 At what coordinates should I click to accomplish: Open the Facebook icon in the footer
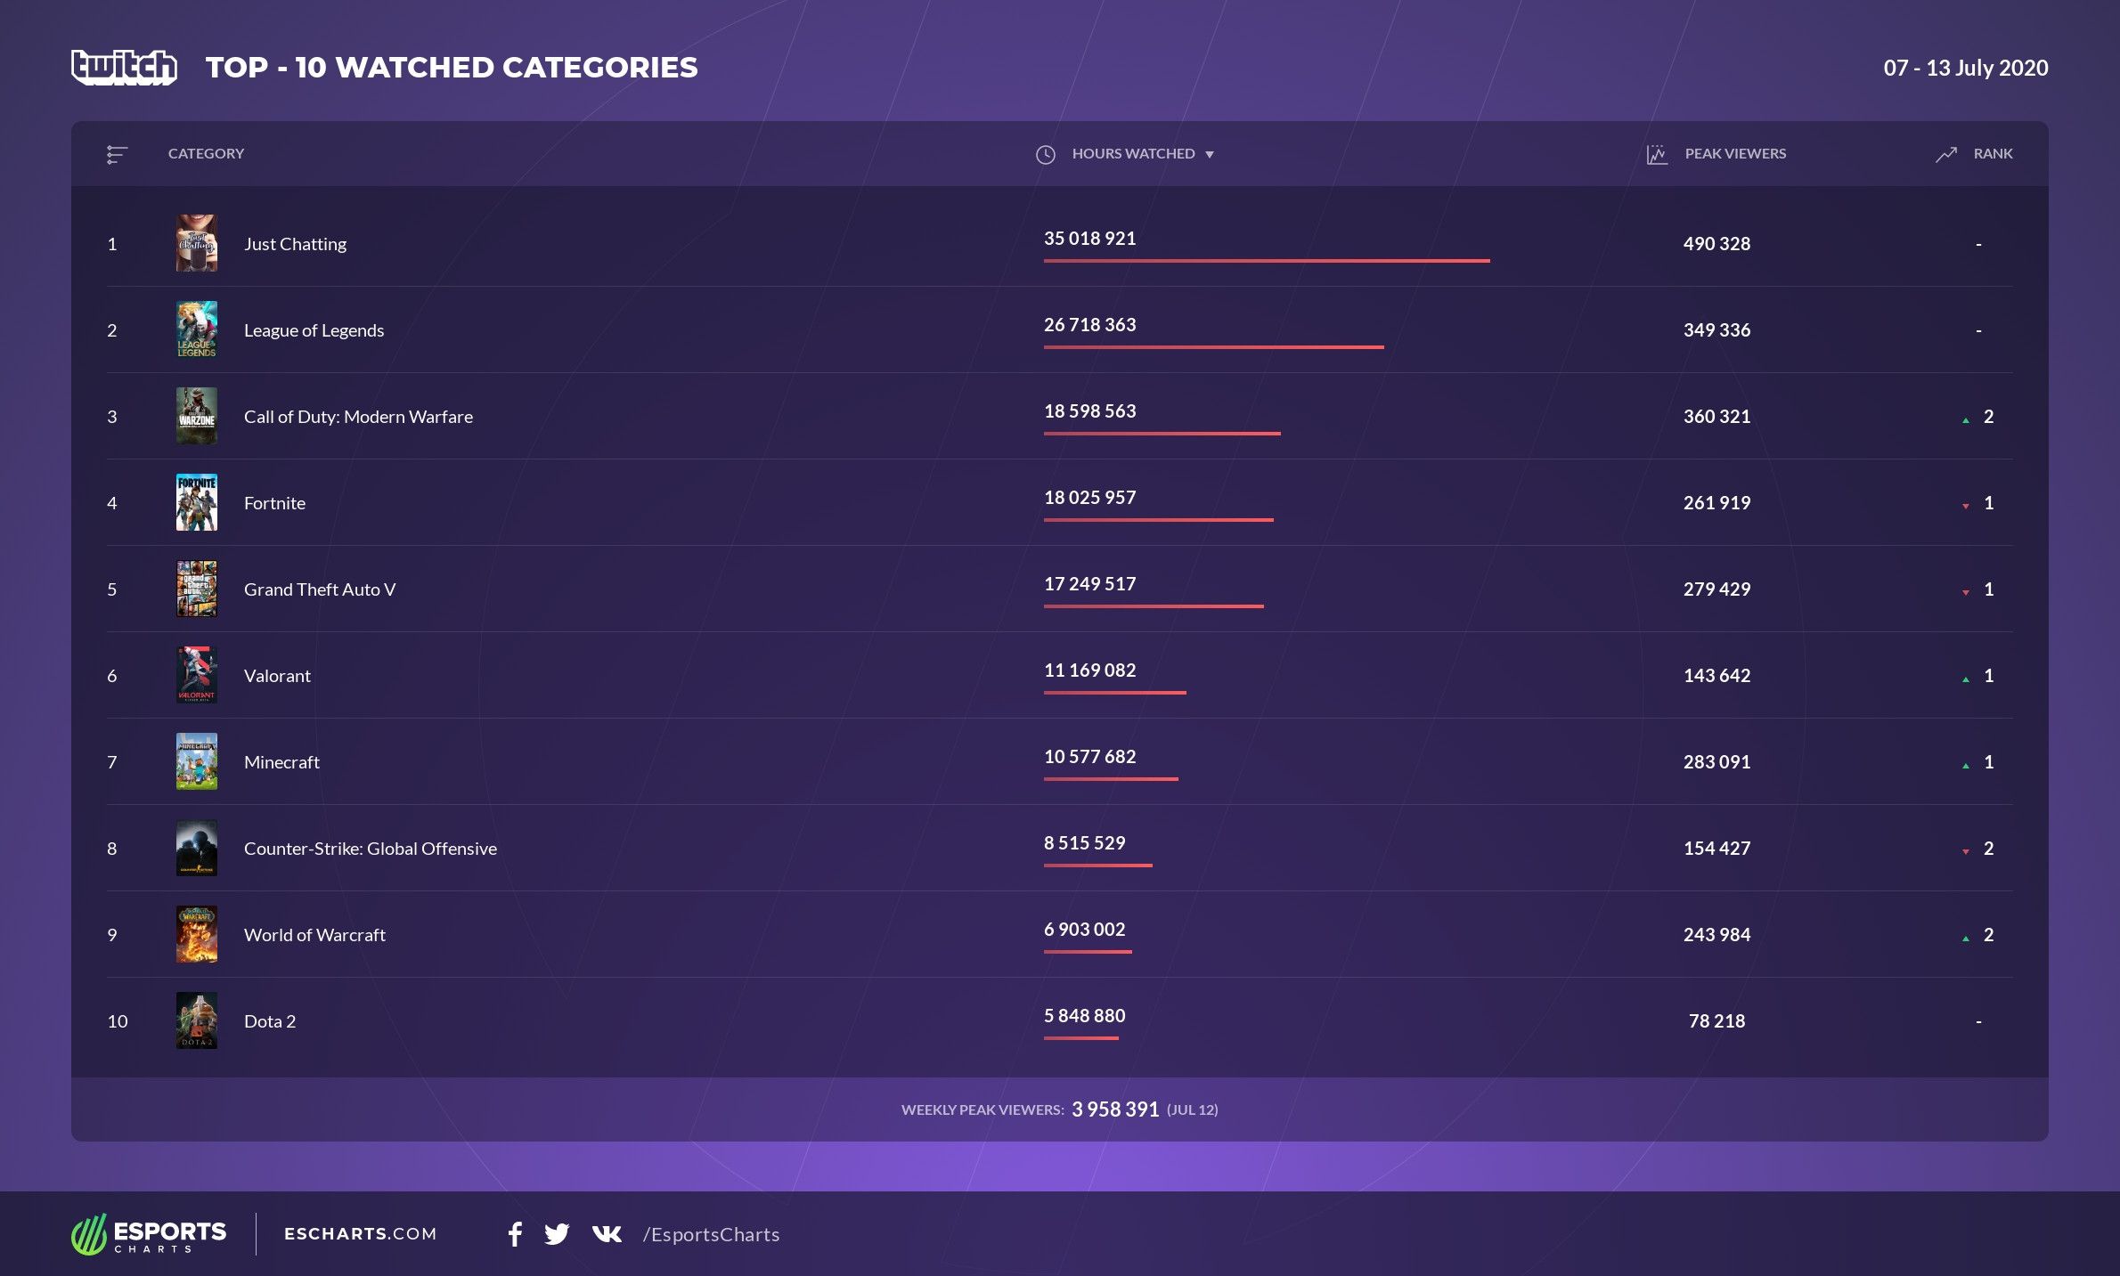[515, 1234]
